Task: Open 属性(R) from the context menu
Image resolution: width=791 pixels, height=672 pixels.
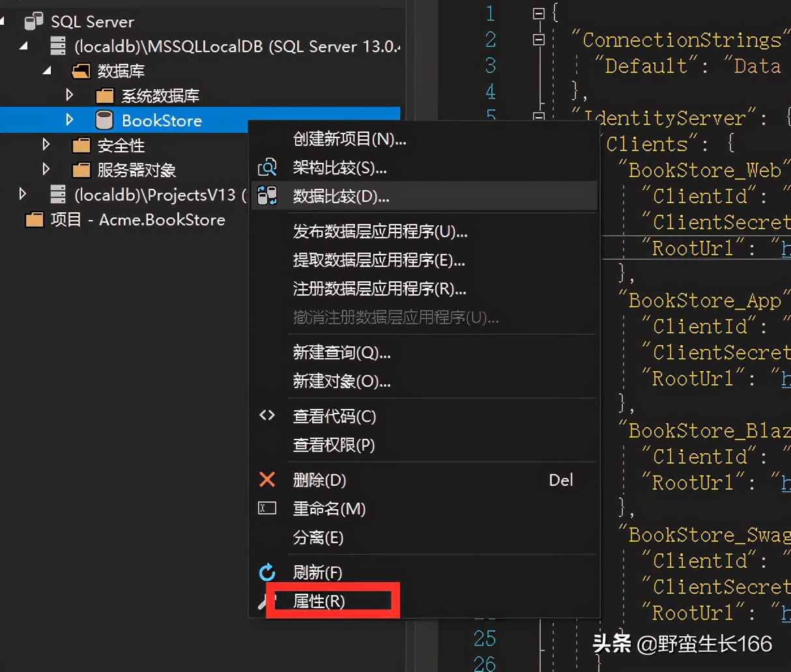Action: [x=319, y=601]
